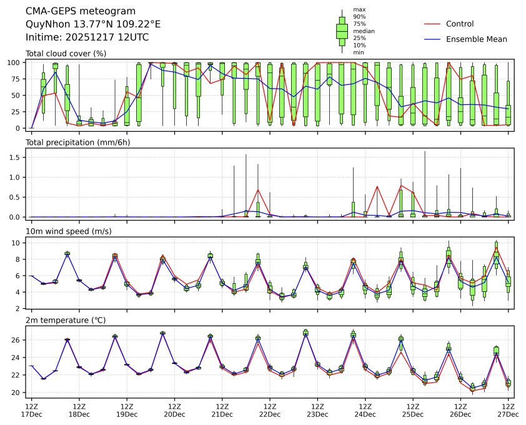
Task: Click the 'max' label in the legend
Action: [359, 9]
